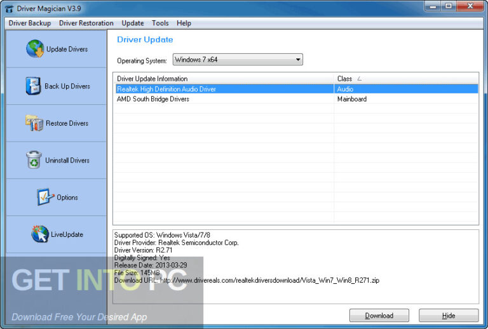Select Uninstall Drivers label in sidebar
Screen dimensions: 488x329
pos(67,160)
